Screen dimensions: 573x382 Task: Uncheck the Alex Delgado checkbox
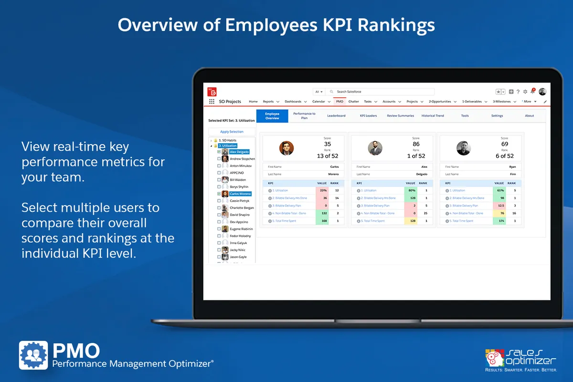(219, 152)
